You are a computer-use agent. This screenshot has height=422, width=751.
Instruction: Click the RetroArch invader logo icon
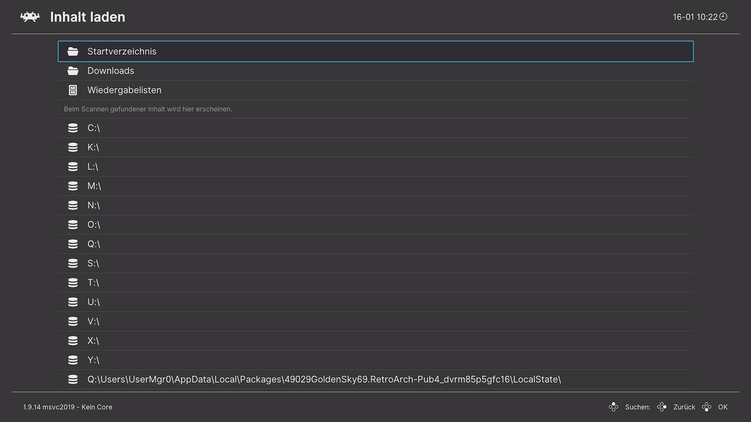pos(30,17)
